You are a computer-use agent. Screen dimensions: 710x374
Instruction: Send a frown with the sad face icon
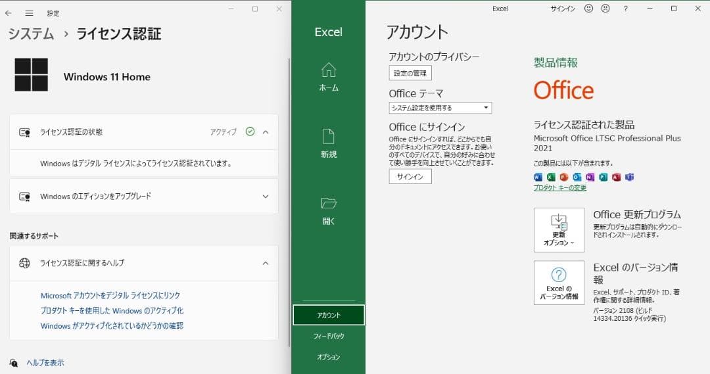[x=605, y=8]
